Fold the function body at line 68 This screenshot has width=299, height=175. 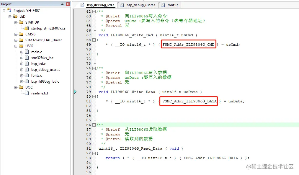[94, 40]
